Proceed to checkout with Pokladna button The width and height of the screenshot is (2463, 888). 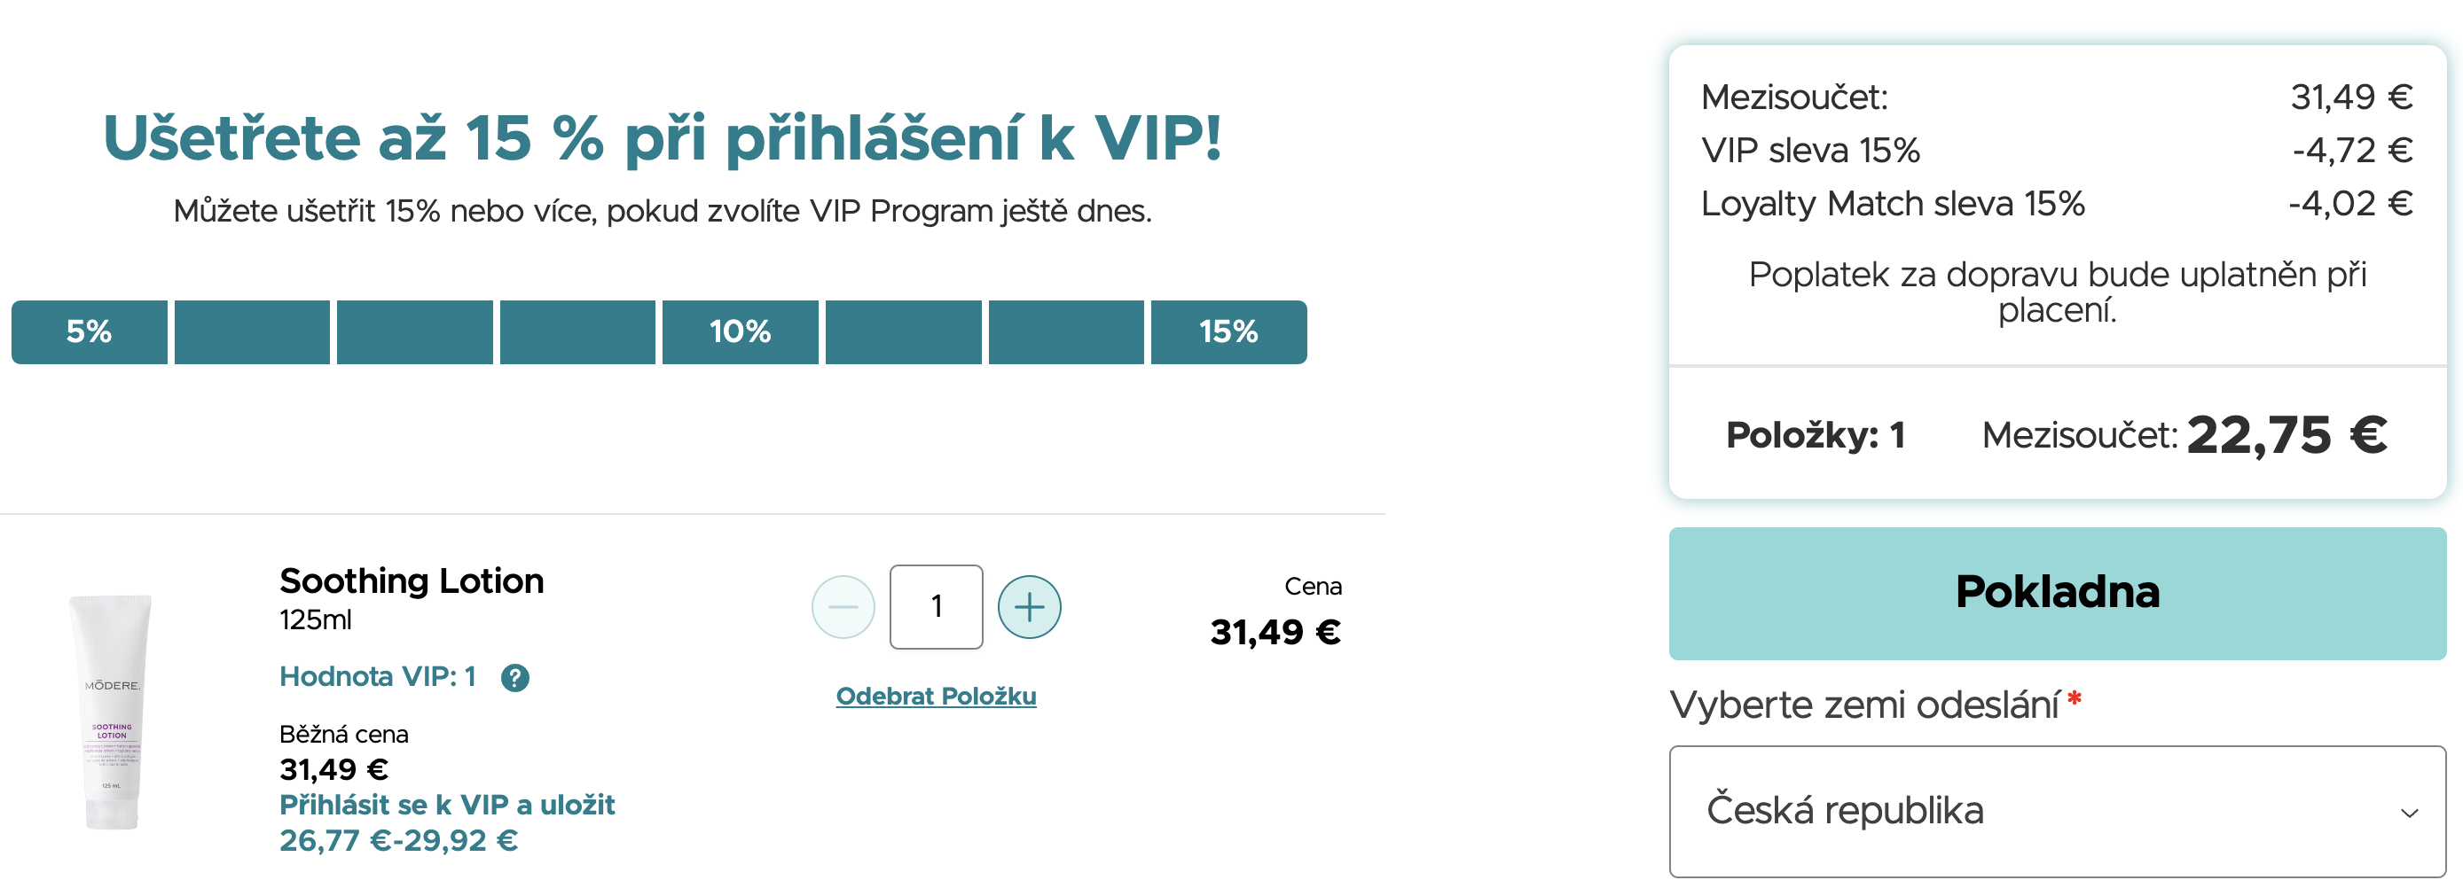pos(2057,593)
